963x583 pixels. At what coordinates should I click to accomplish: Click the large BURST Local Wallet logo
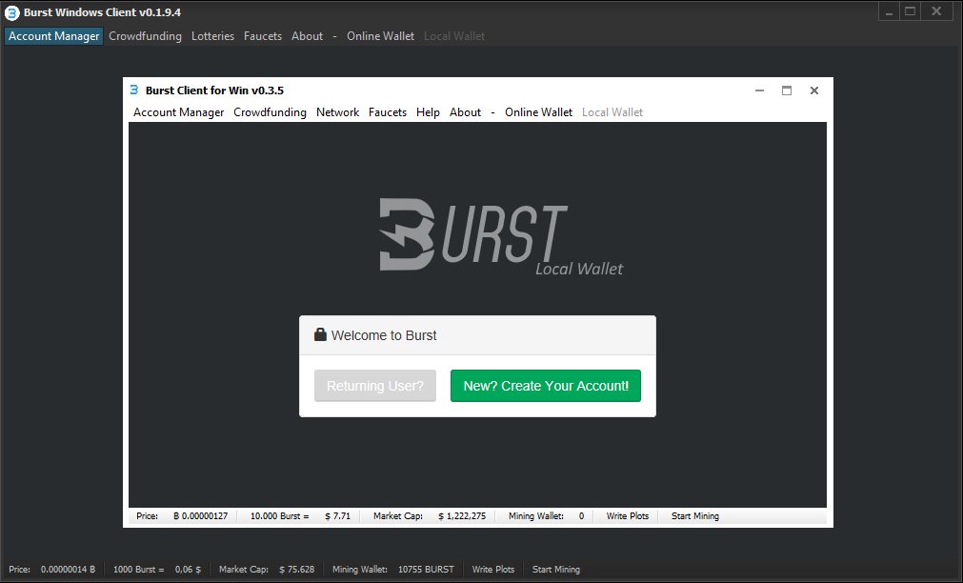500,237
